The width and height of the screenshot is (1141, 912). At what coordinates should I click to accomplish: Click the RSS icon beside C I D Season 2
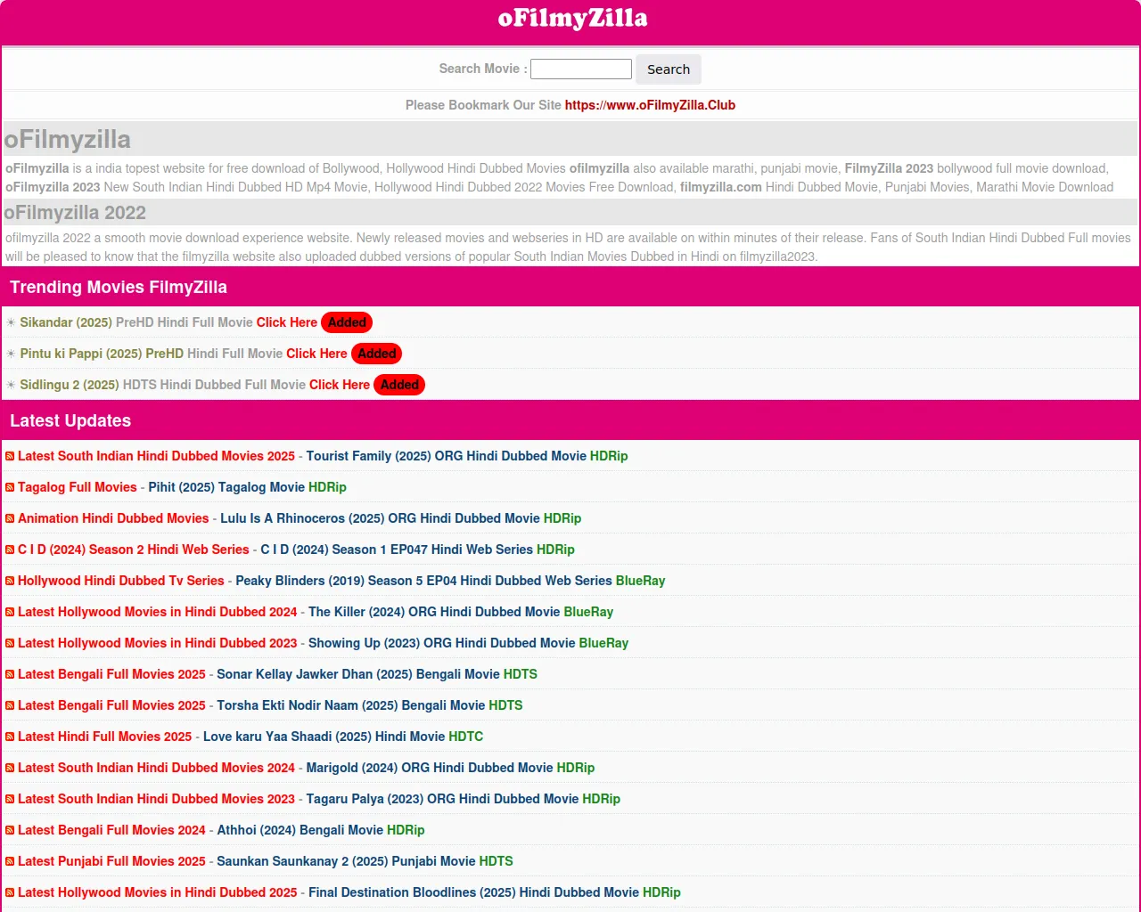tap(10, 550)
